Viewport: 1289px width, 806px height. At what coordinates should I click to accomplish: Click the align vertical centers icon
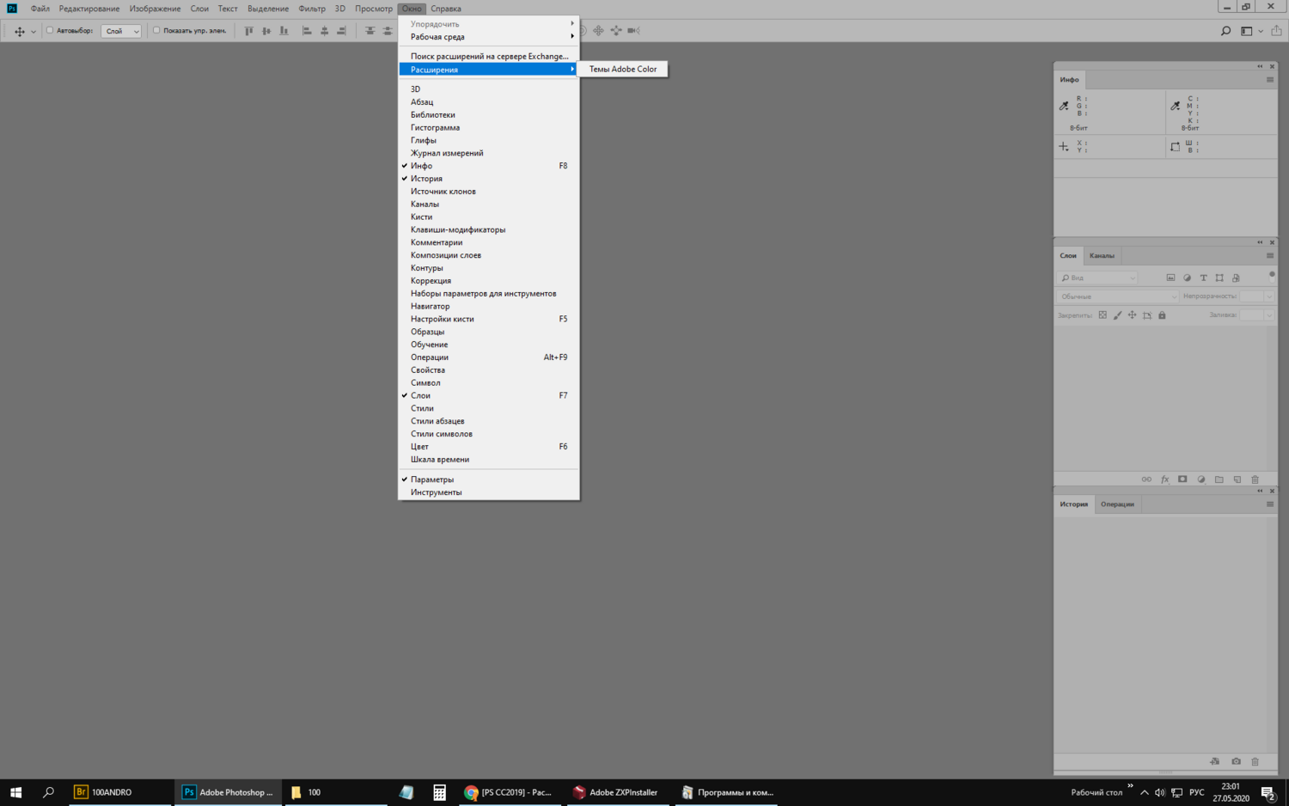tap(266, 31)
